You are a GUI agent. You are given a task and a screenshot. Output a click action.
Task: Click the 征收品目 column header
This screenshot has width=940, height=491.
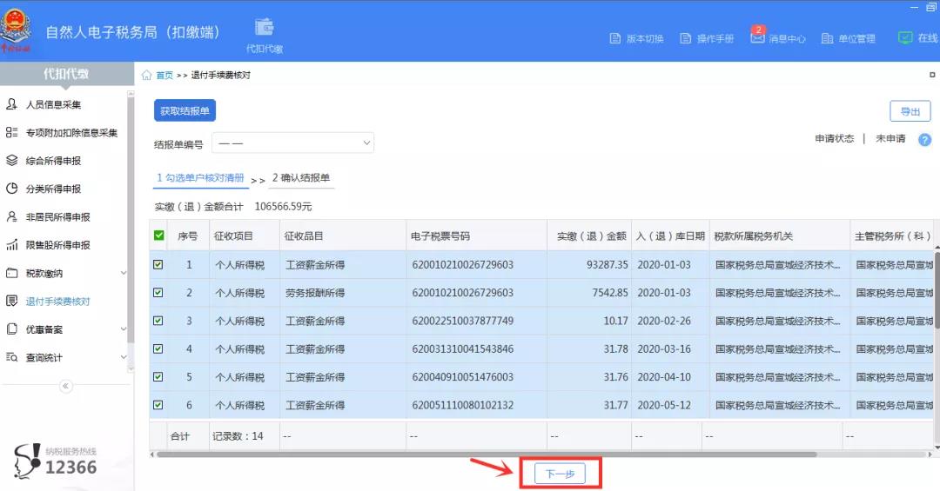pyautogui.click(x=342, y=236)
